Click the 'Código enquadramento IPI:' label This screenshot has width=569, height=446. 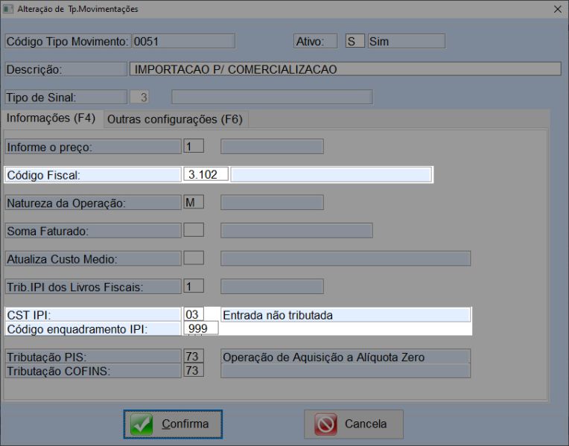93,329
